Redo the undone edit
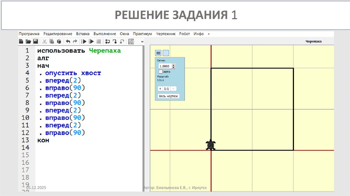 (75, 41)
